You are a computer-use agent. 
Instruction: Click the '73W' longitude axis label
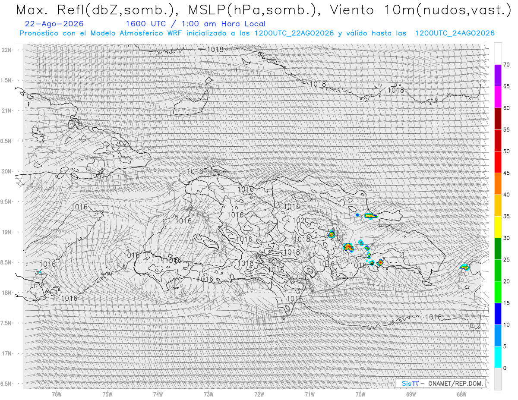click(x=208, y=394)
